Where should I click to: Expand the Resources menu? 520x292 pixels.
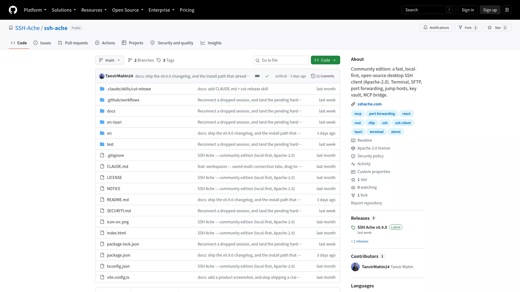point(94,10)
